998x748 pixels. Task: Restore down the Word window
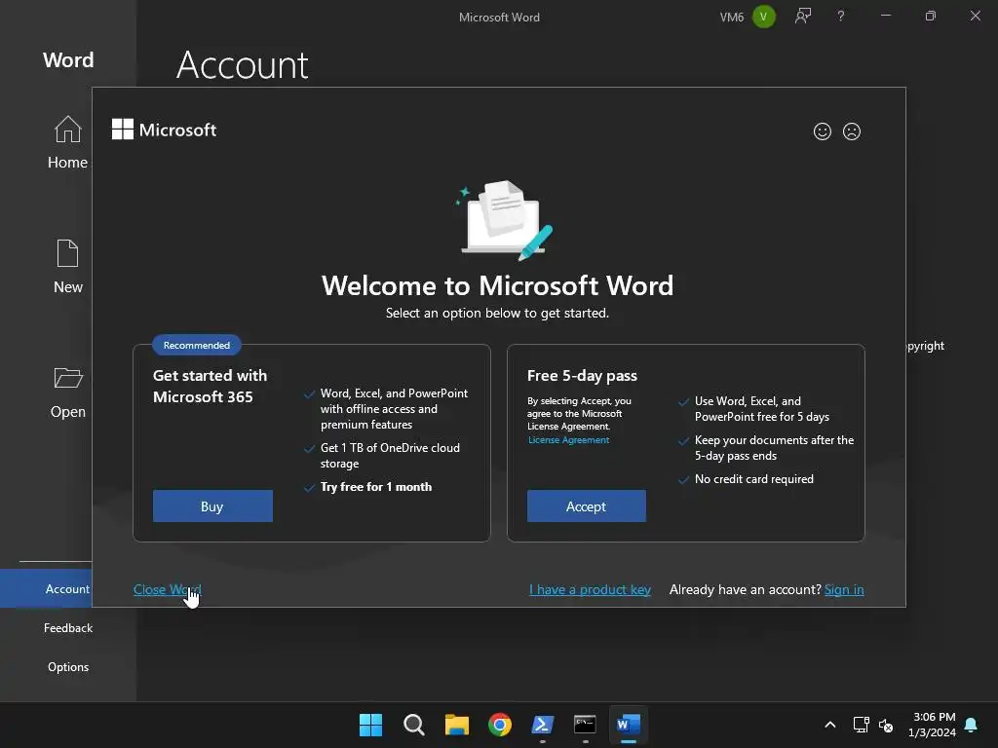(x=931, y=16)
